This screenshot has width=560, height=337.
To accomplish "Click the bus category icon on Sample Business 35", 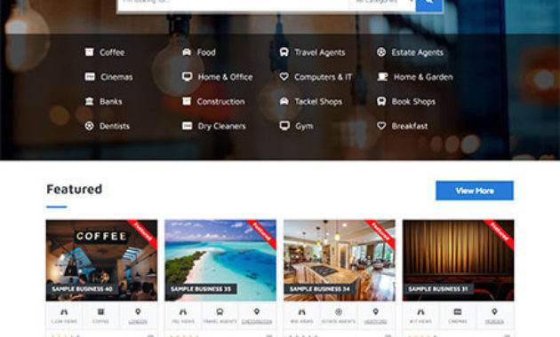I will pos(220,311).
